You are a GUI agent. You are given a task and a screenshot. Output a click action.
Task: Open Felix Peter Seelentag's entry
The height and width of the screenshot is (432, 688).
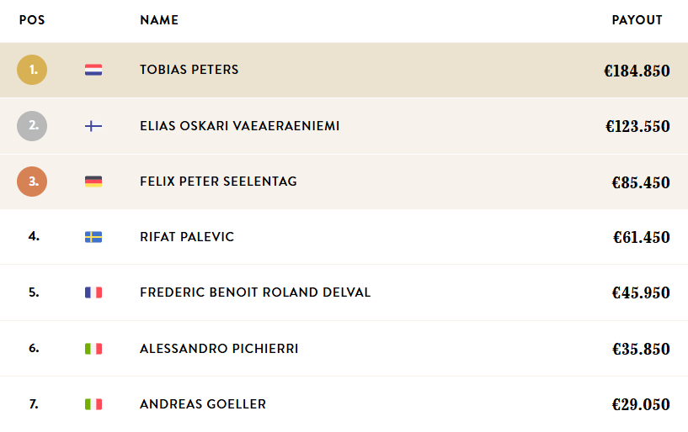coord(218,182)
